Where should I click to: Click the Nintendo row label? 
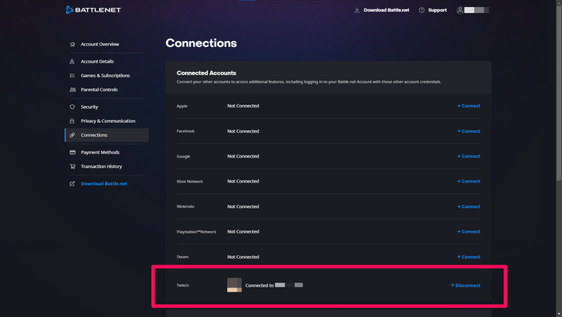point(185,206)
